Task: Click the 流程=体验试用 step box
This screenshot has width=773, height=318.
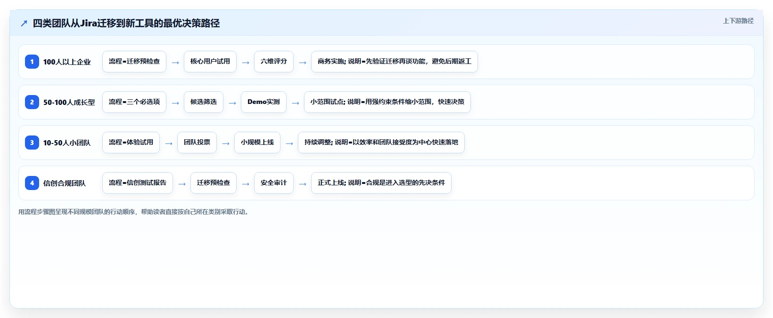Action: 131,143
